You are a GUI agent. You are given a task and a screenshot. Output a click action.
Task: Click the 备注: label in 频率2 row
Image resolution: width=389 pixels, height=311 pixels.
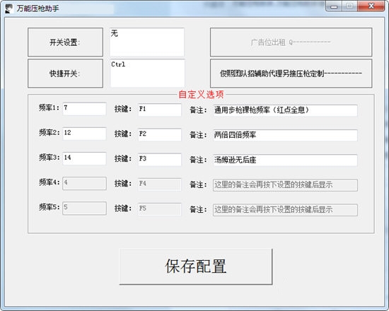point(198,135)
